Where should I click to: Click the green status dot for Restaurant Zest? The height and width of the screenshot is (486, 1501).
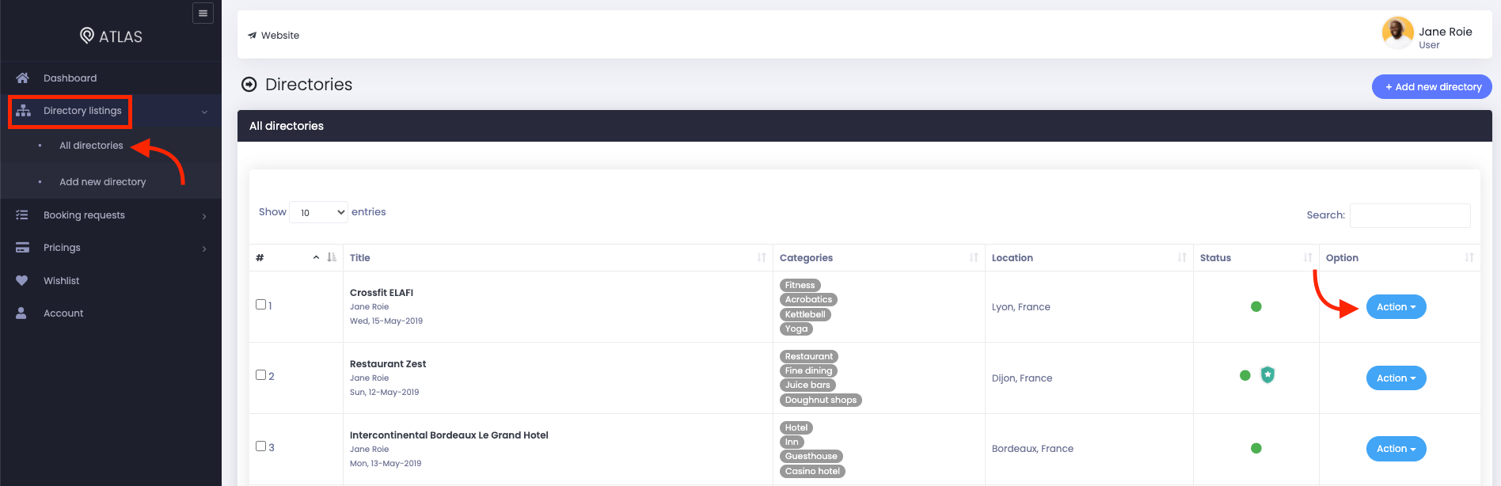(x=1244, y=375)
